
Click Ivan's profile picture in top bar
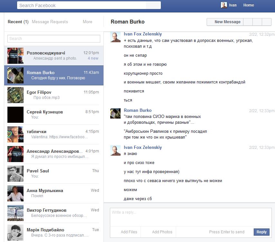[224, 5]
